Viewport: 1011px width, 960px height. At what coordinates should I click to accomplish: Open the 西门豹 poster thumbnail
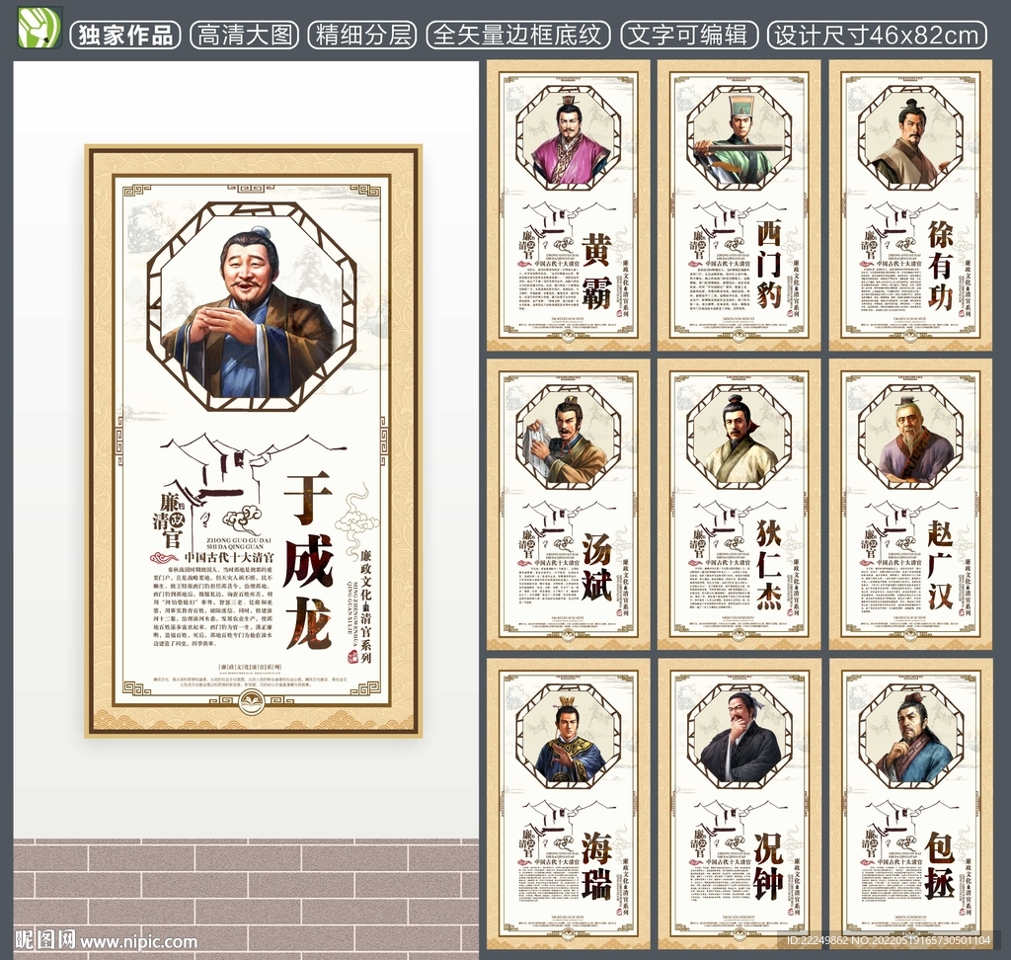coord(739,205)
